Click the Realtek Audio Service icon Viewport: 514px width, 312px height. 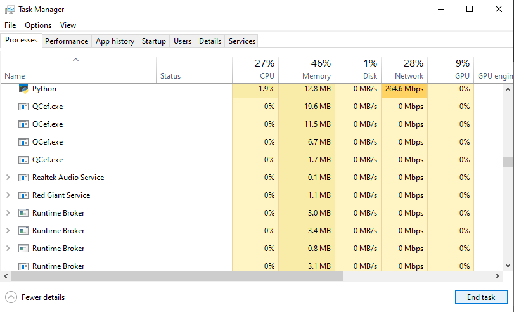click(x=23, y=178)
